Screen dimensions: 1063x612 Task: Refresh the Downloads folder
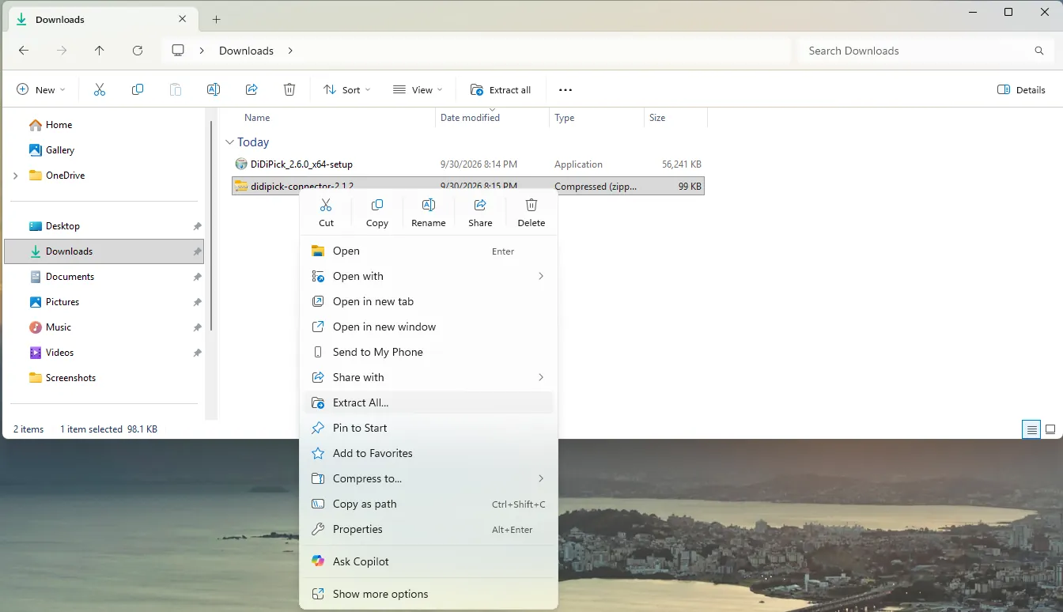(x=138, y=51)
